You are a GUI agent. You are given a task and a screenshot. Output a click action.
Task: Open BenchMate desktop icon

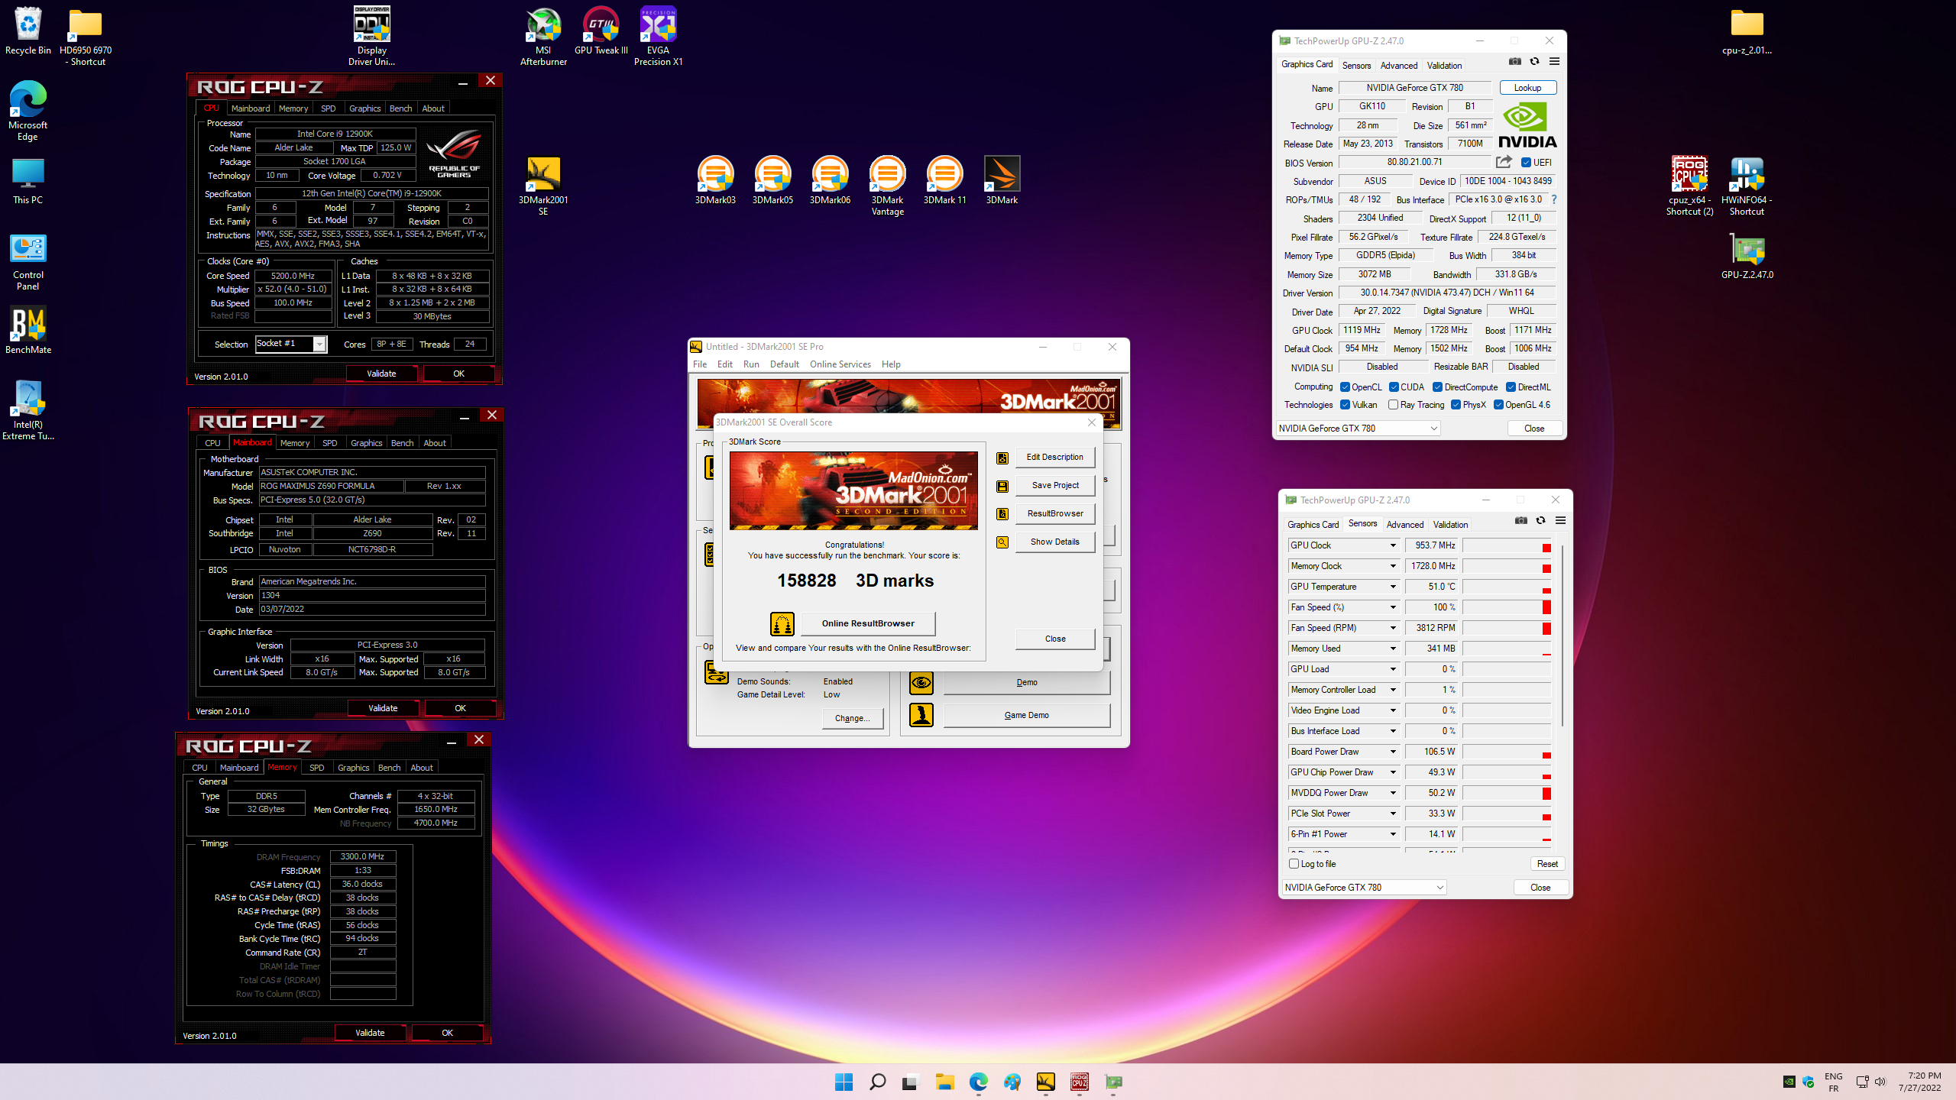click(x=28, y=330)
